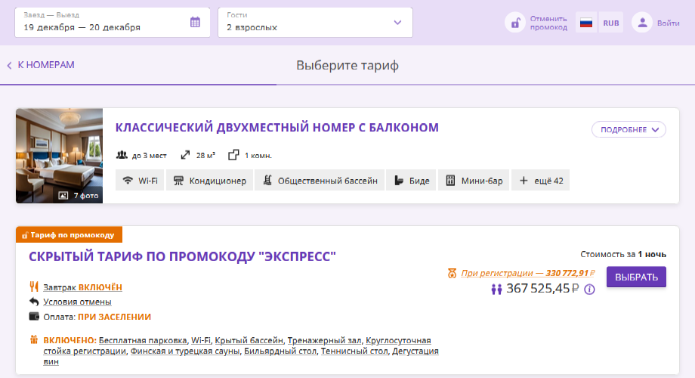Select the Кондиционер amenity chip
Screen dimensions: 695x378
pos(209,180)
